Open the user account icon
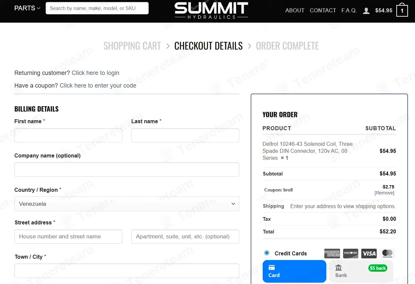Viewport: 415px width, 284px height. [366, 11]
